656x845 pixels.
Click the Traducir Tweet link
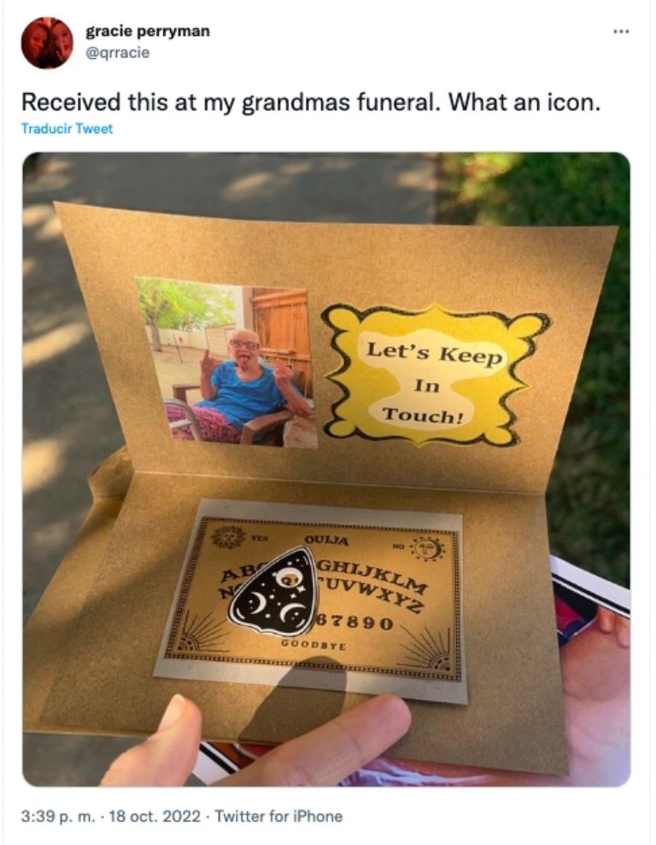[67, 129]
